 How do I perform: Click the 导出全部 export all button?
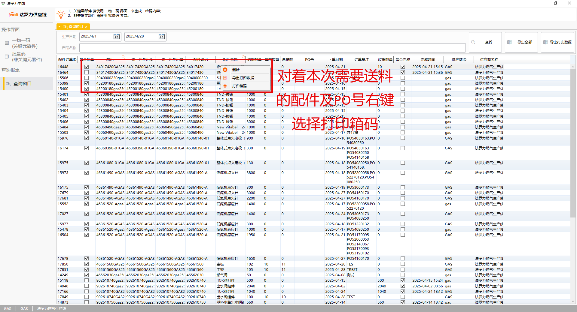click(x=521, y=42)
